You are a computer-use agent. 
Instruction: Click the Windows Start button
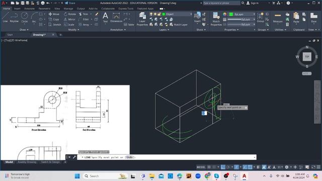(77, 176)
